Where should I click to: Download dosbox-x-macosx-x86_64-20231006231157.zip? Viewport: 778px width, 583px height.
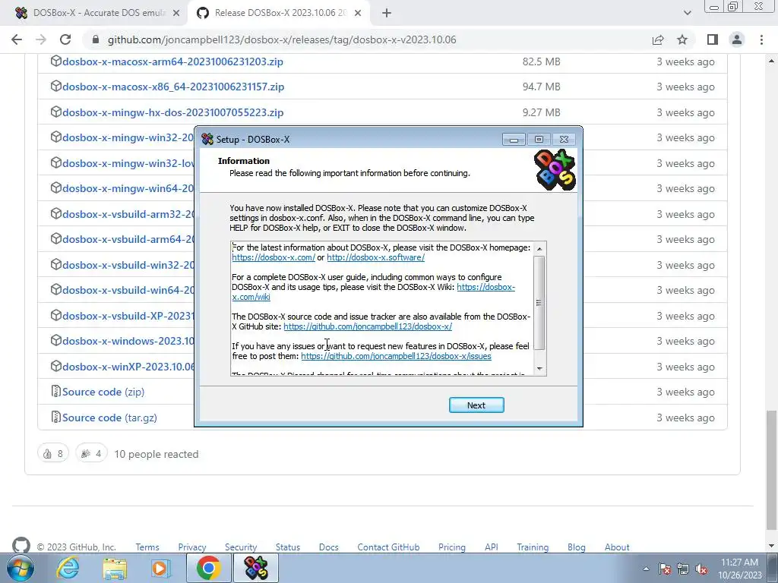(x=173, y=87)
